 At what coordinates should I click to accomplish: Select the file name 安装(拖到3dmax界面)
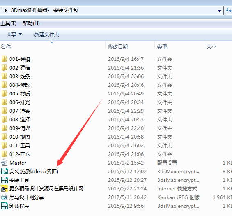34,172
